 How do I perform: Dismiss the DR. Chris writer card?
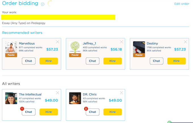tap(122, 93)
